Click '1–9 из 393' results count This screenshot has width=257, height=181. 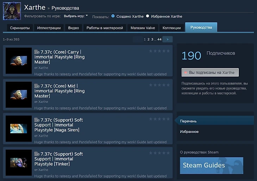[x=11, y=39]
